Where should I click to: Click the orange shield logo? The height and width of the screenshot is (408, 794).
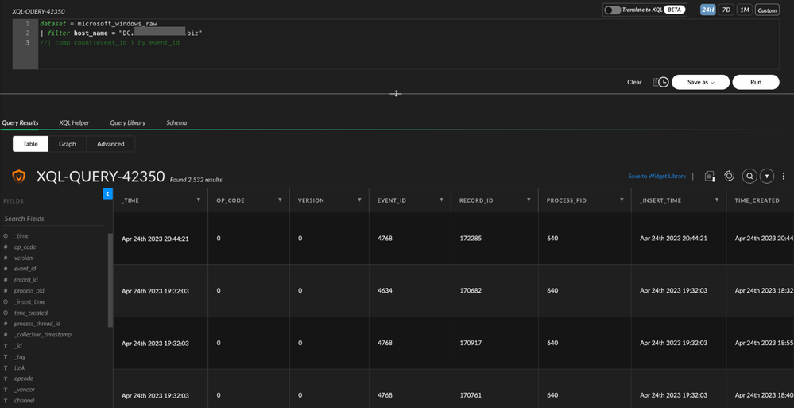pos(18,177)
